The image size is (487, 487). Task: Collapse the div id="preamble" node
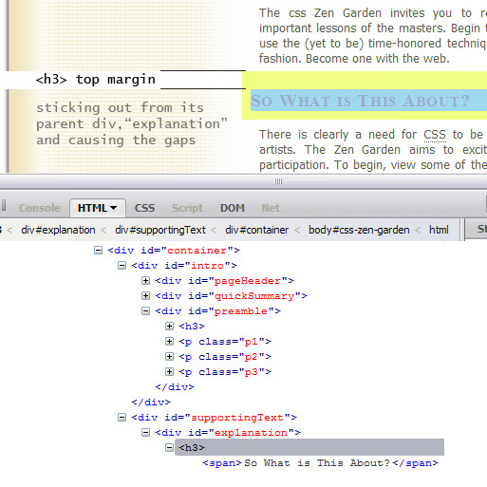click(x=145, y=311)
